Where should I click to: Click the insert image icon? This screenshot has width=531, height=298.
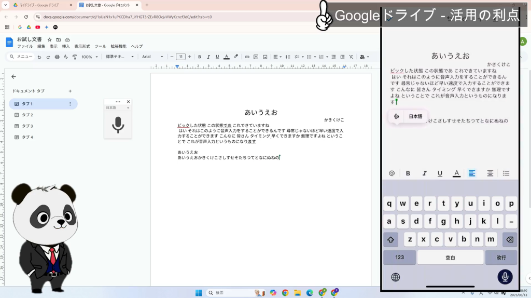pos(265,57)
